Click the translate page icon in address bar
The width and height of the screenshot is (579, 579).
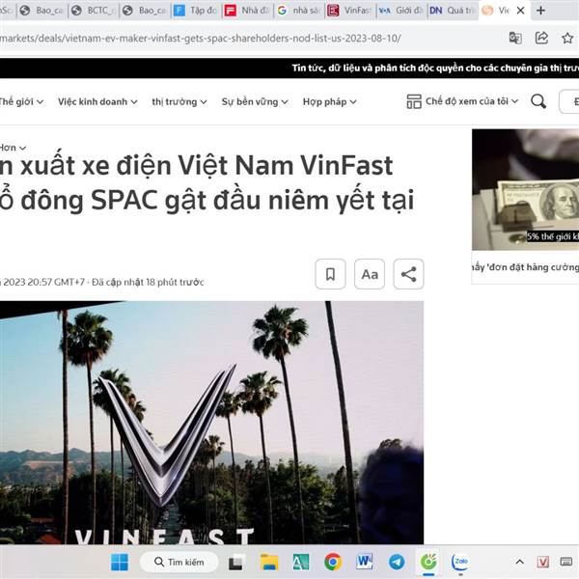[515, 38]
